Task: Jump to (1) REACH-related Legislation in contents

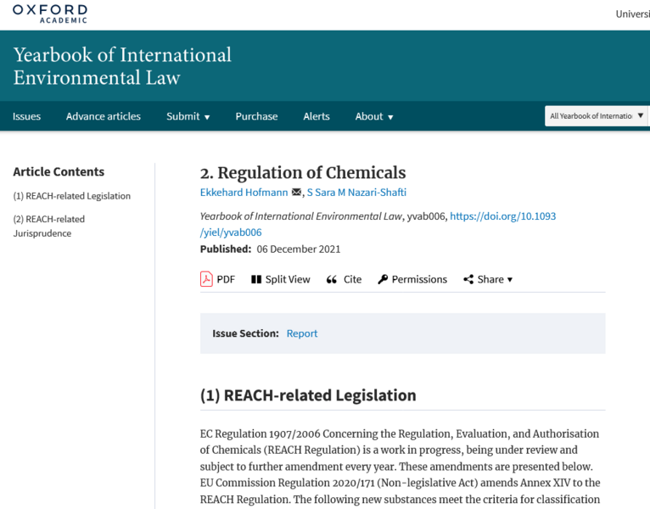Action: tap(72, 196)
